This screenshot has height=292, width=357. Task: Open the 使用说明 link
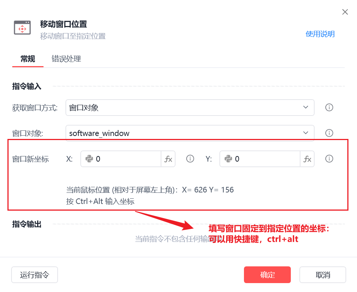point(320,34)
